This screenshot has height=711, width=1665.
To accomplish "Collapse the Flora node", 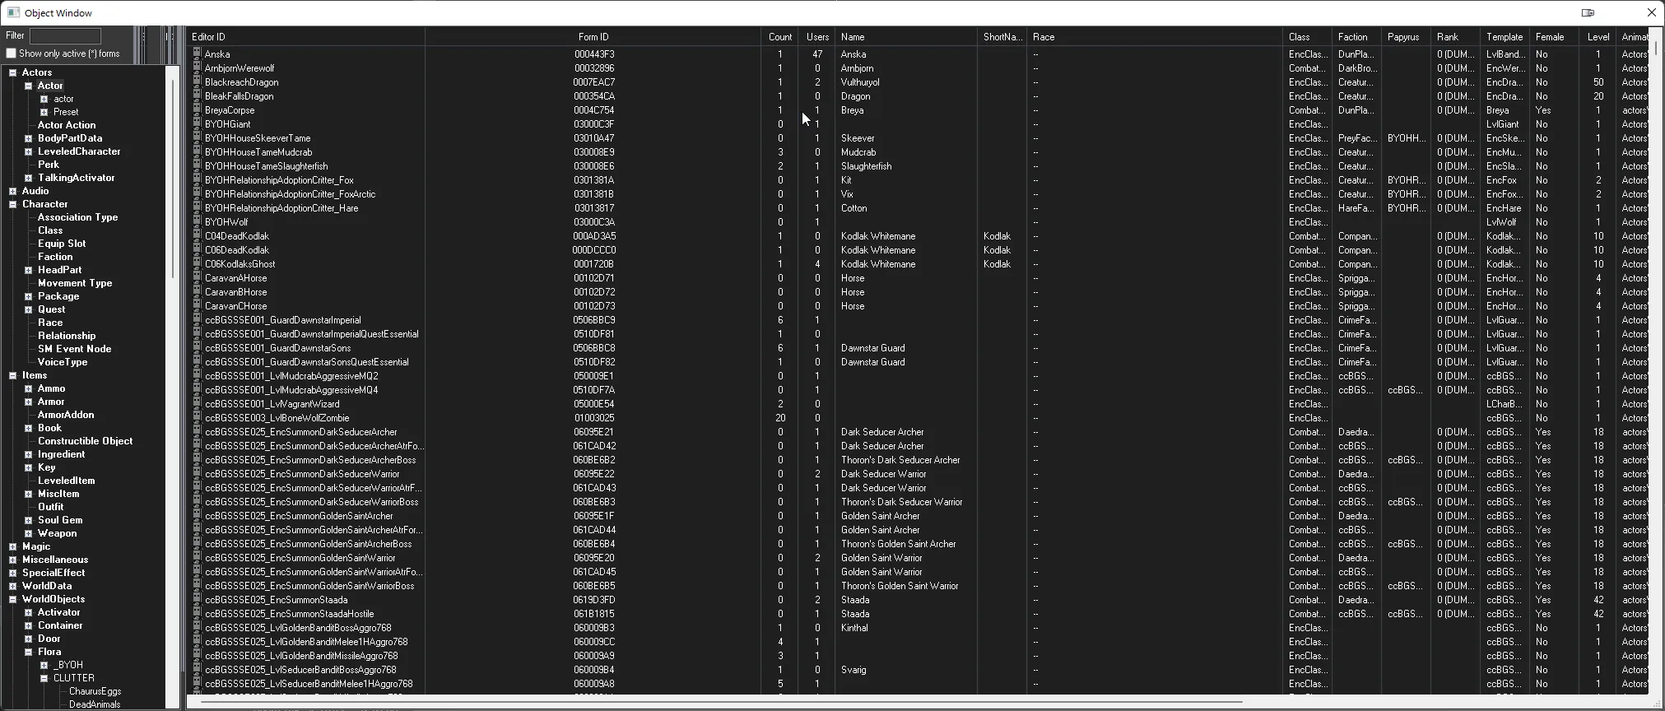I will pyautogui.click(x=28, y=652).
